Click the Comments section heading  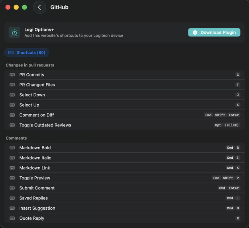16,138
